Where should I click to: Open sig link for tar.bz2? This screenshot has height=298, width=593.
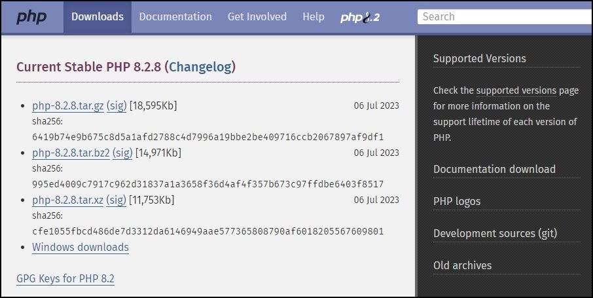click(x=122, y=153)
